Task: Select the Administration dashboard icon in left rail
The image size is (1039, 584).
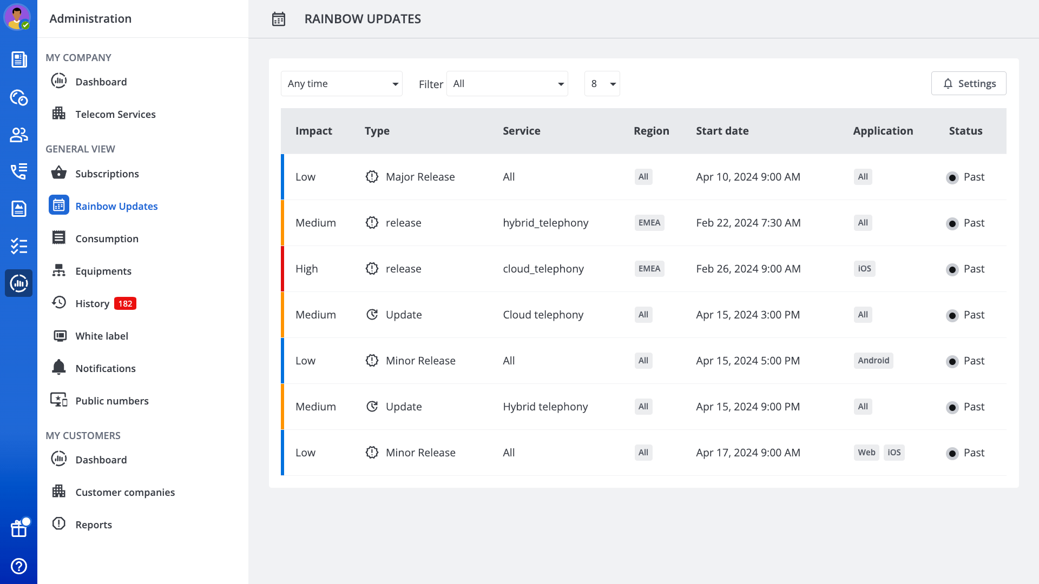Action: click(x=19, y=283)
